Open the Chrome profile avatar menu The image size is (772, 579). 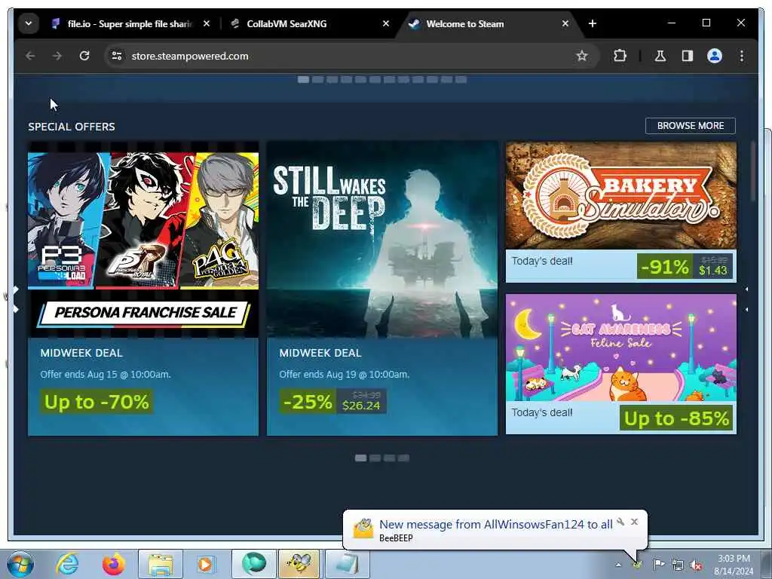click(715, 56)
